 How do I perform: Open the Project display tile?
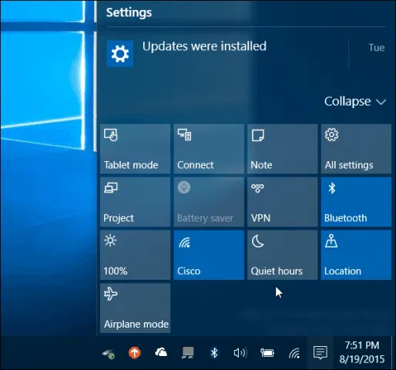click(x=135, y=202)
